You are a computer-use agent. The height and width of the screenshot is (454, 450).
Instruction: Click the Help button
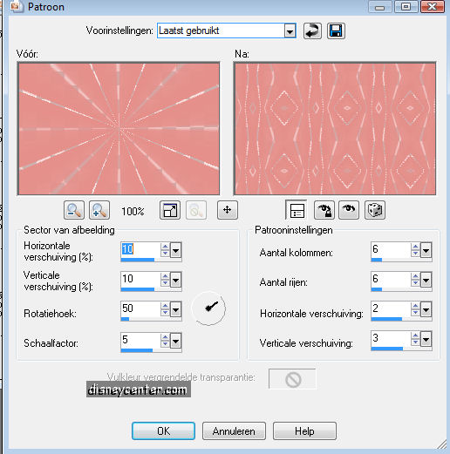pos(304,431)
